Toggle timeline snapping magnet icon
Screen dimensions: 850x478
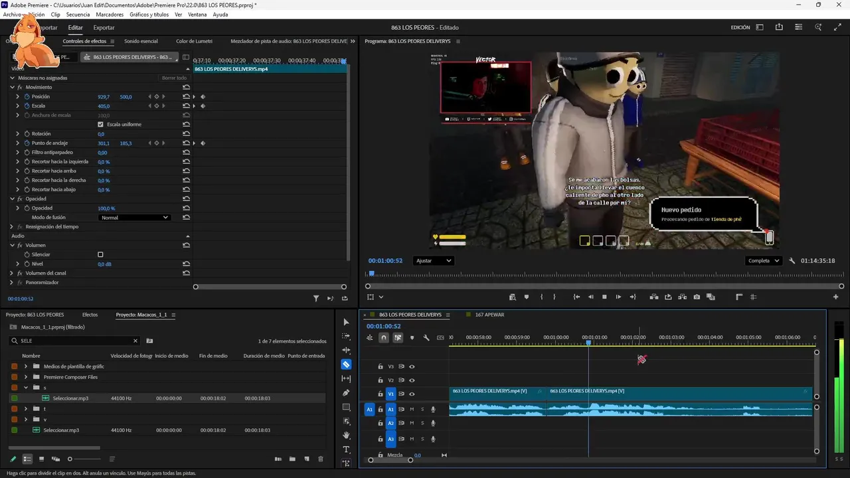point(384,338)
